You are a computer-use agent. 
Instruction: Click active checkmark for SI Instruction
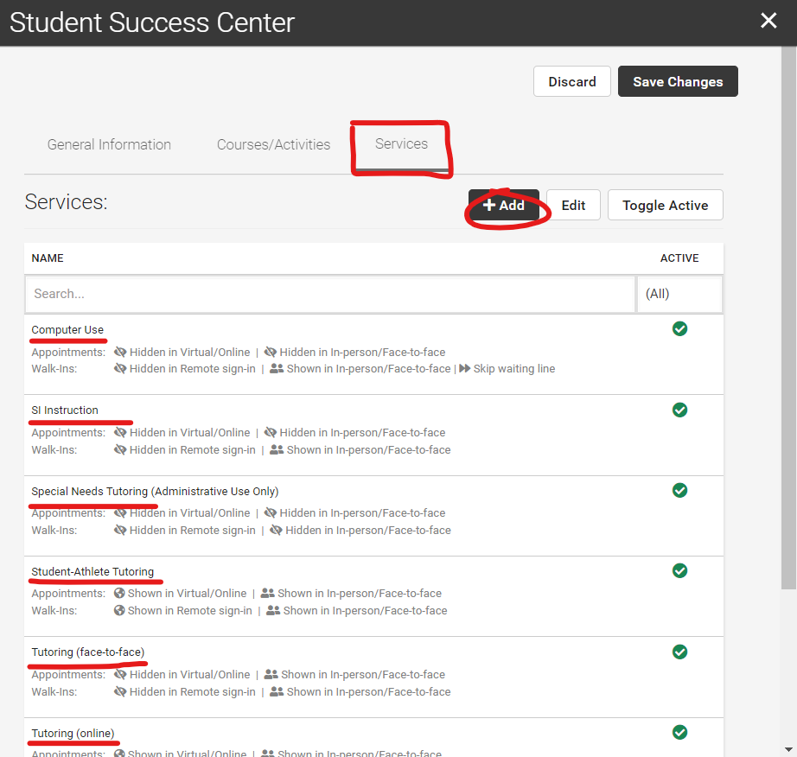pos(679,410)
